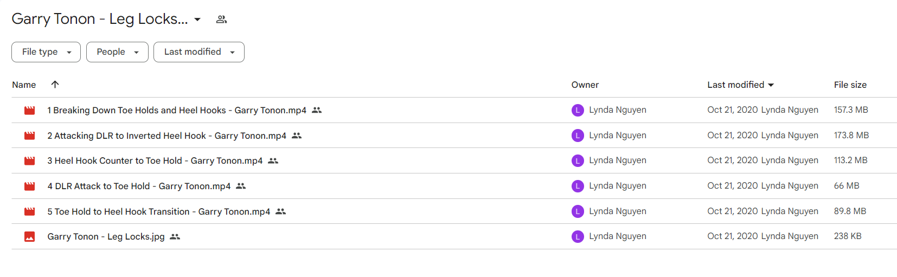Image resolution: width=897 pixels, height=277 pixels.
Task: Click shared folder people icon beside folder title
Action: pos(221,20)
